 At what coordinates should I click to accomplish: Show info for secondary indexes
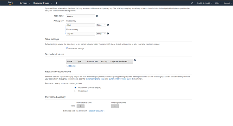pyautogui.click(x=135, y=60)
